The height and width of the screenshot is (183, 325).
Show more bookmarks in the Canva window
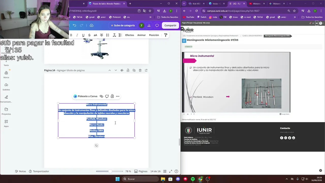coord(150,17)
